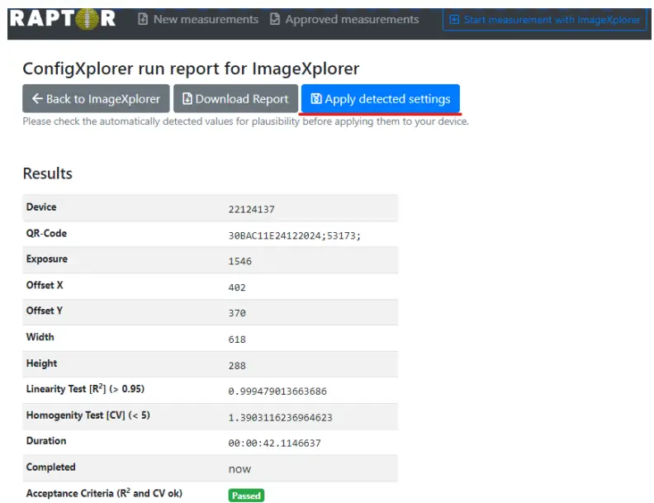Open New measurements menu item

(x=198, y=19)
